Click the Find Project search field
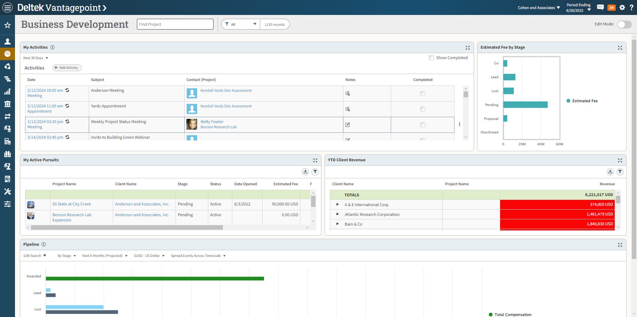 pyautogui.click(x=175, y=24)
